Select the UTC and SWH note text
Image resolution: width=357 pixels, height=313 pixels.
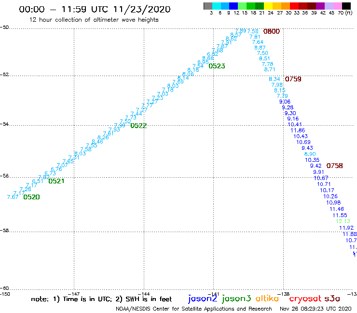coord(101,299)
